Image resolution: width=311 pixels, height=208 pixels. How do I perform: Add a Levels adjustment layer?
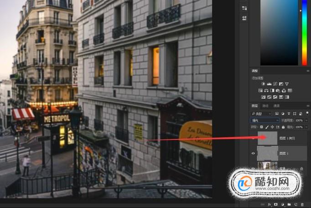point(269,84)
